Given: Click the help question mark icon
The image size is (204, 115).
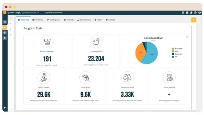Looking at the screenshot, I should click(195, 13).
